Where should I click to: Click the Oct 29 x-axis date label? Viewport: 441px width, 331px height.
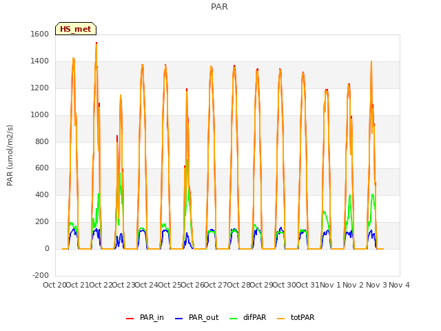point(262,285)
